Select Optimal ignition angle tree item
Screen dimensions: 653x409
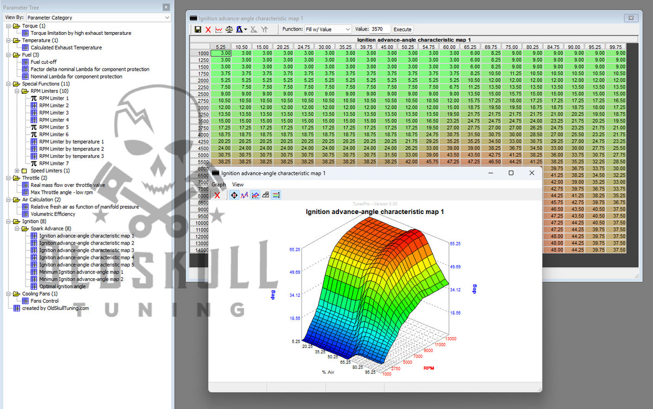click(x=62, y=286)
